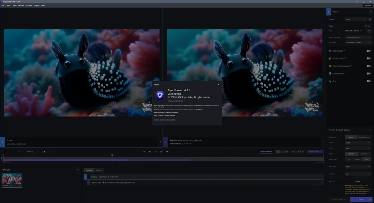This screenshot has height=203, width=374.
Task: Open the Output Resolution dropdown
Action: (358, 37)
